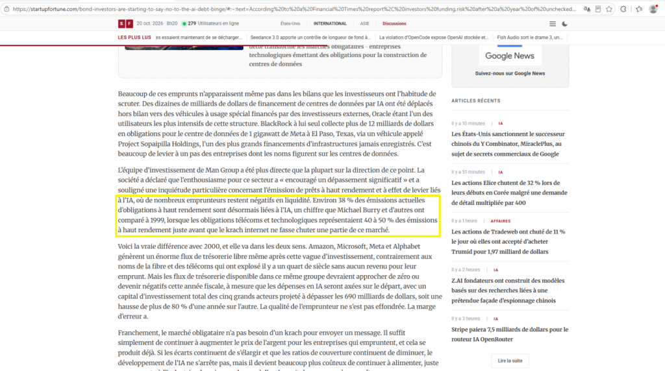
Task: Click the SF site logo
Action: [125, 24]
